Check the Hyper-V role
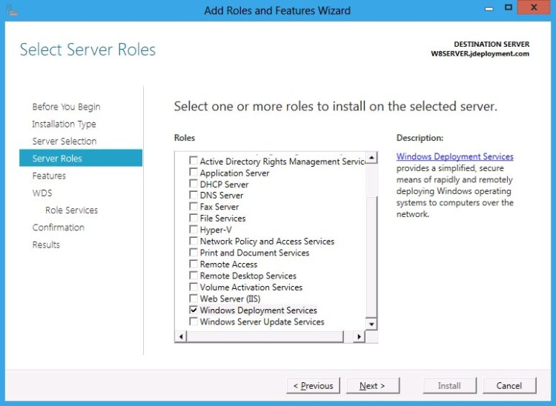This screenshot has width=556, height=406. 193,230
